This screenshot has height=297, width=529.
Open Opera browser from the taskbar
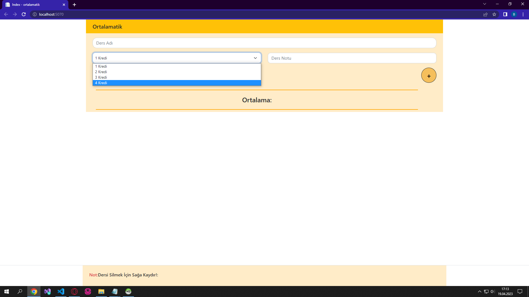point(74,291)
